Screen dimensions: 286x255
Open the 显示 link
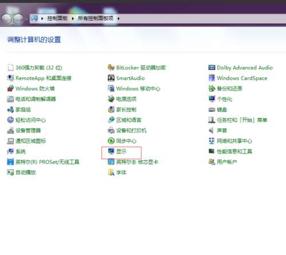(x=122, y=151)
